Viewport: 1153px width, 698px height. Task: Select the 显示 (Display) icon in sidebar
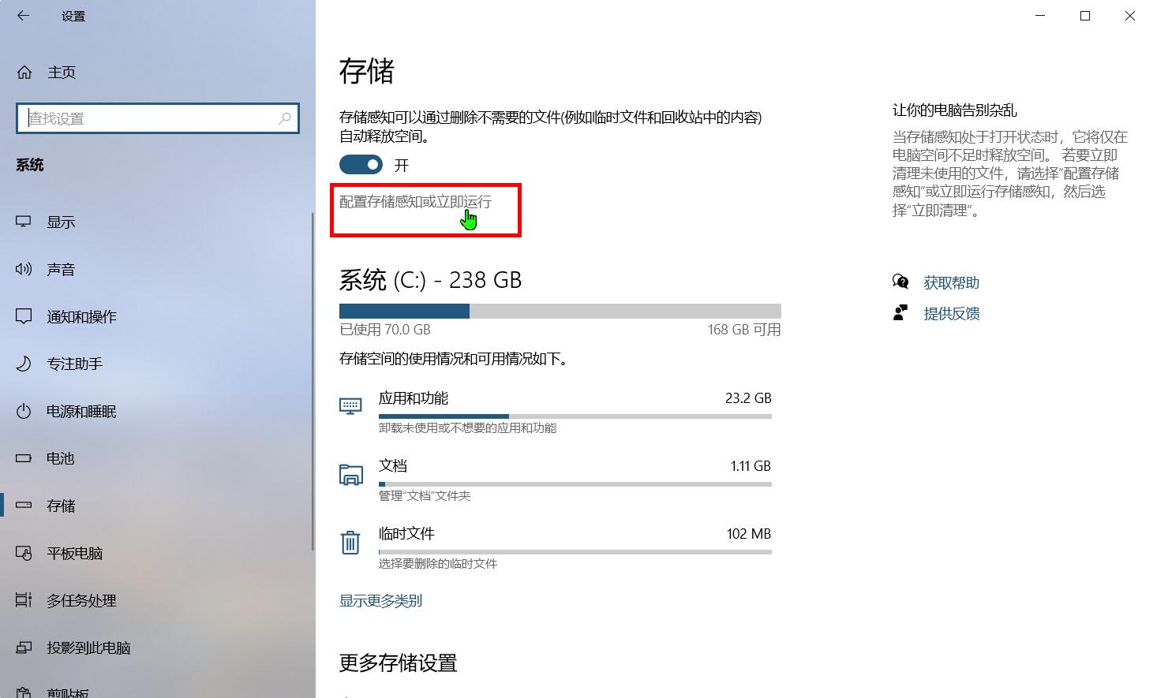[x=24, y=222]
